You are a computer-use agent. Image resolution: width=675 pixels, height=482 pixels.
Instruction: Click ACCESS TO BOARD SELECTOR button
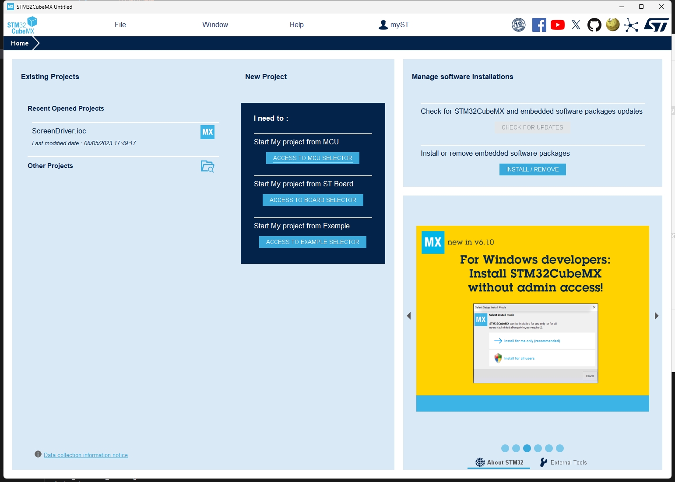click(x=313, y=200)
